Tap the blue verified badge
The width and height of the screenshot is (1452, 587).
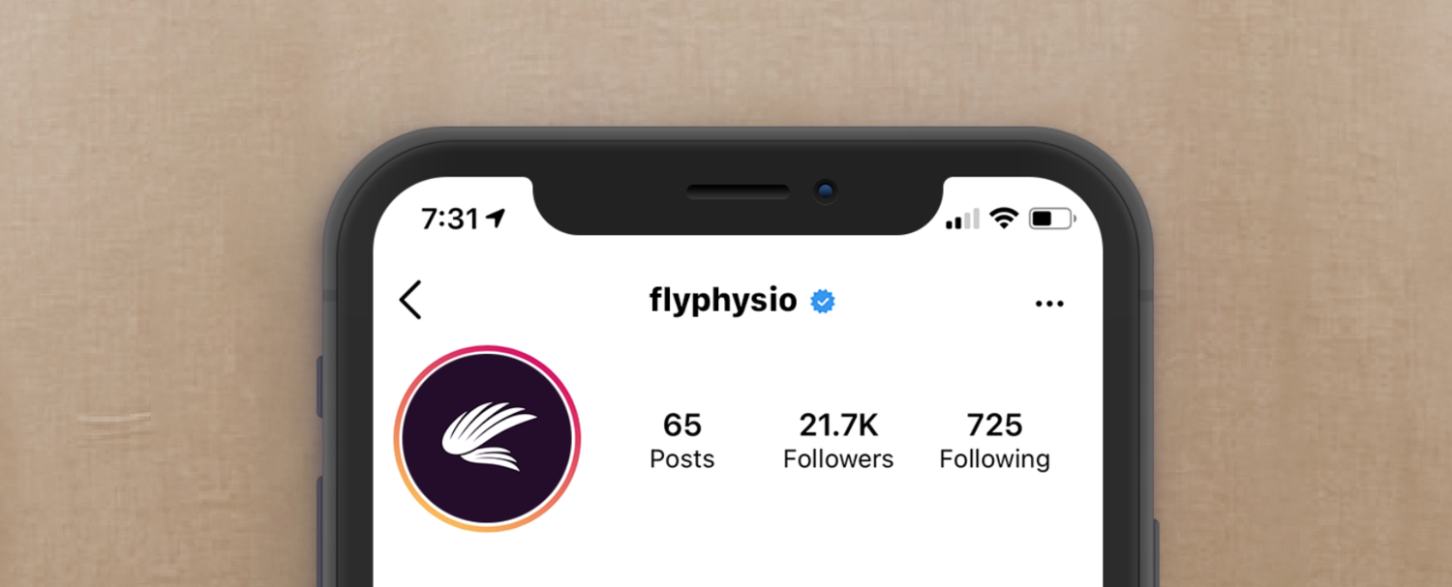[x=823, y=302]
